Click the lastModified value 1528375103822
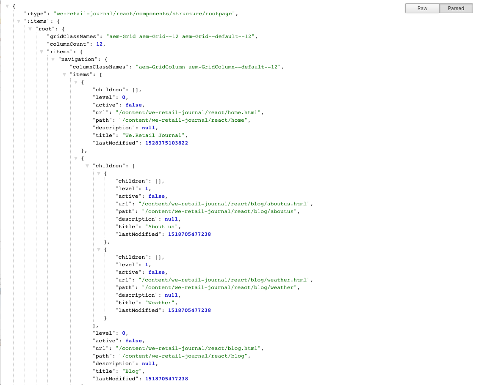479x385 pixels. point(166,143)
